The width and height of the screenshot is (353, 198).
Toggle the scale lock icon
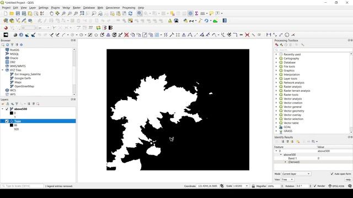tap(253, 186)
